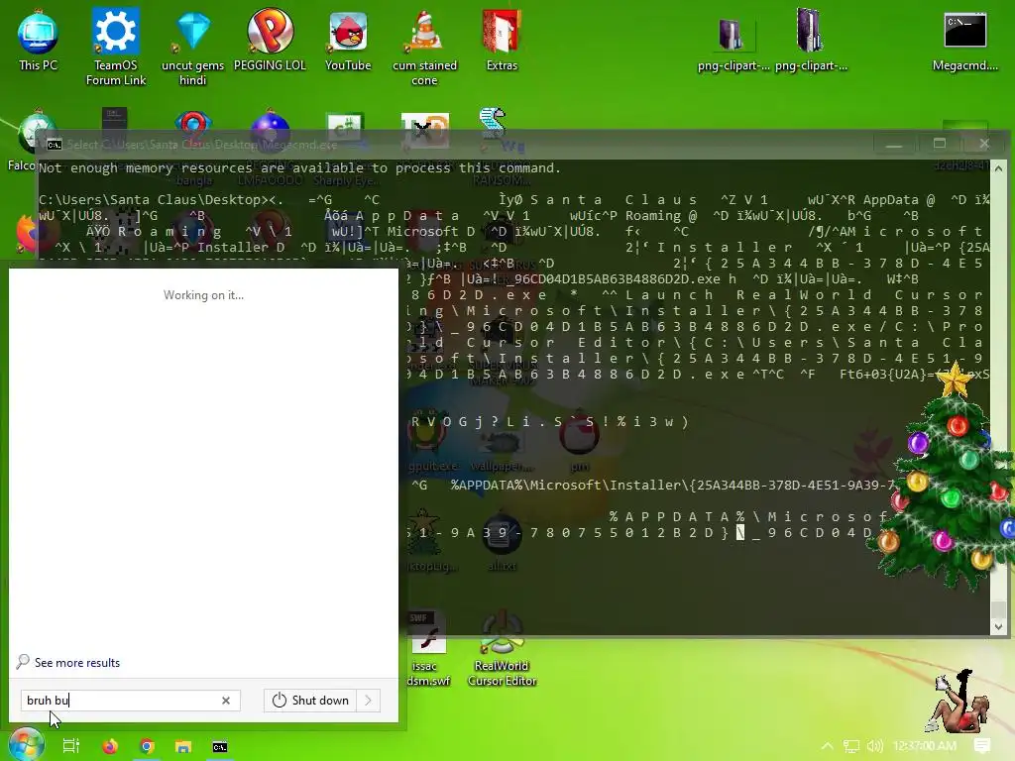
Task: Click the command prompt scrollbar thumb
Action: click(x=999, y=609)
